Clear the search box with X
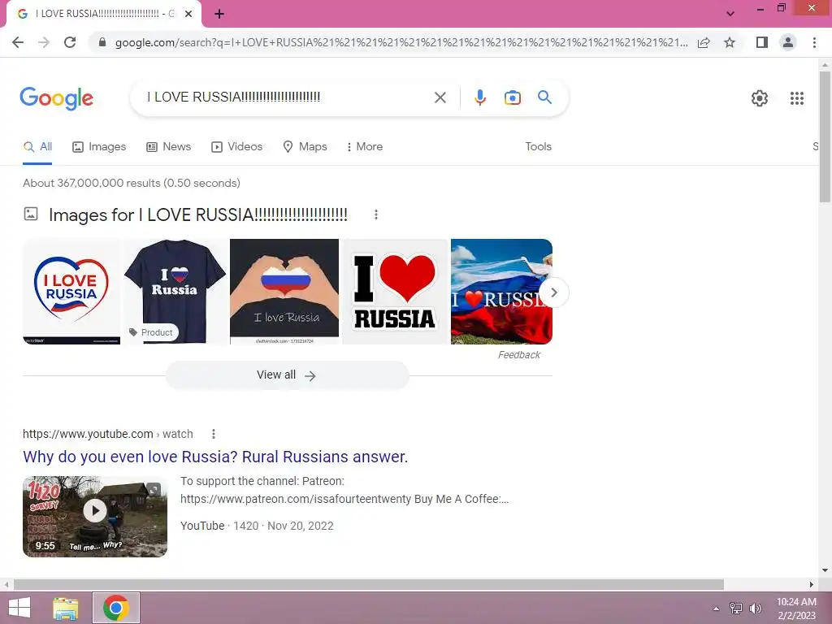 click(440, 97)
